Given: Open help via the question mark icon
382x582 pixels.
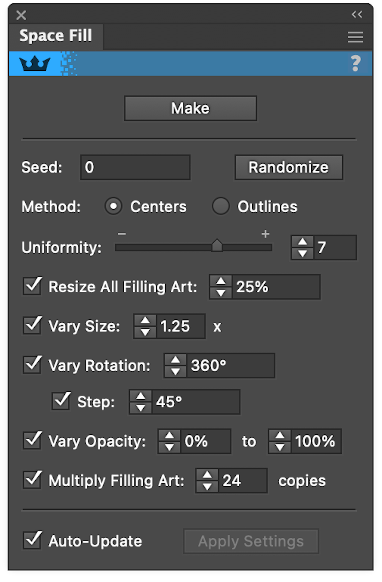Looking at the screenshot, I should point(356,64).
